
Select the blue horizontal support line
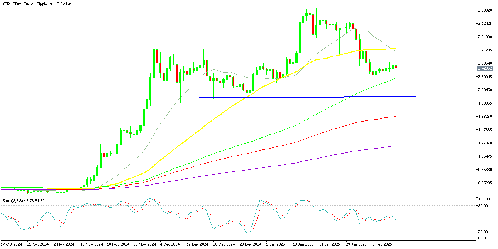tap(271, 97)
